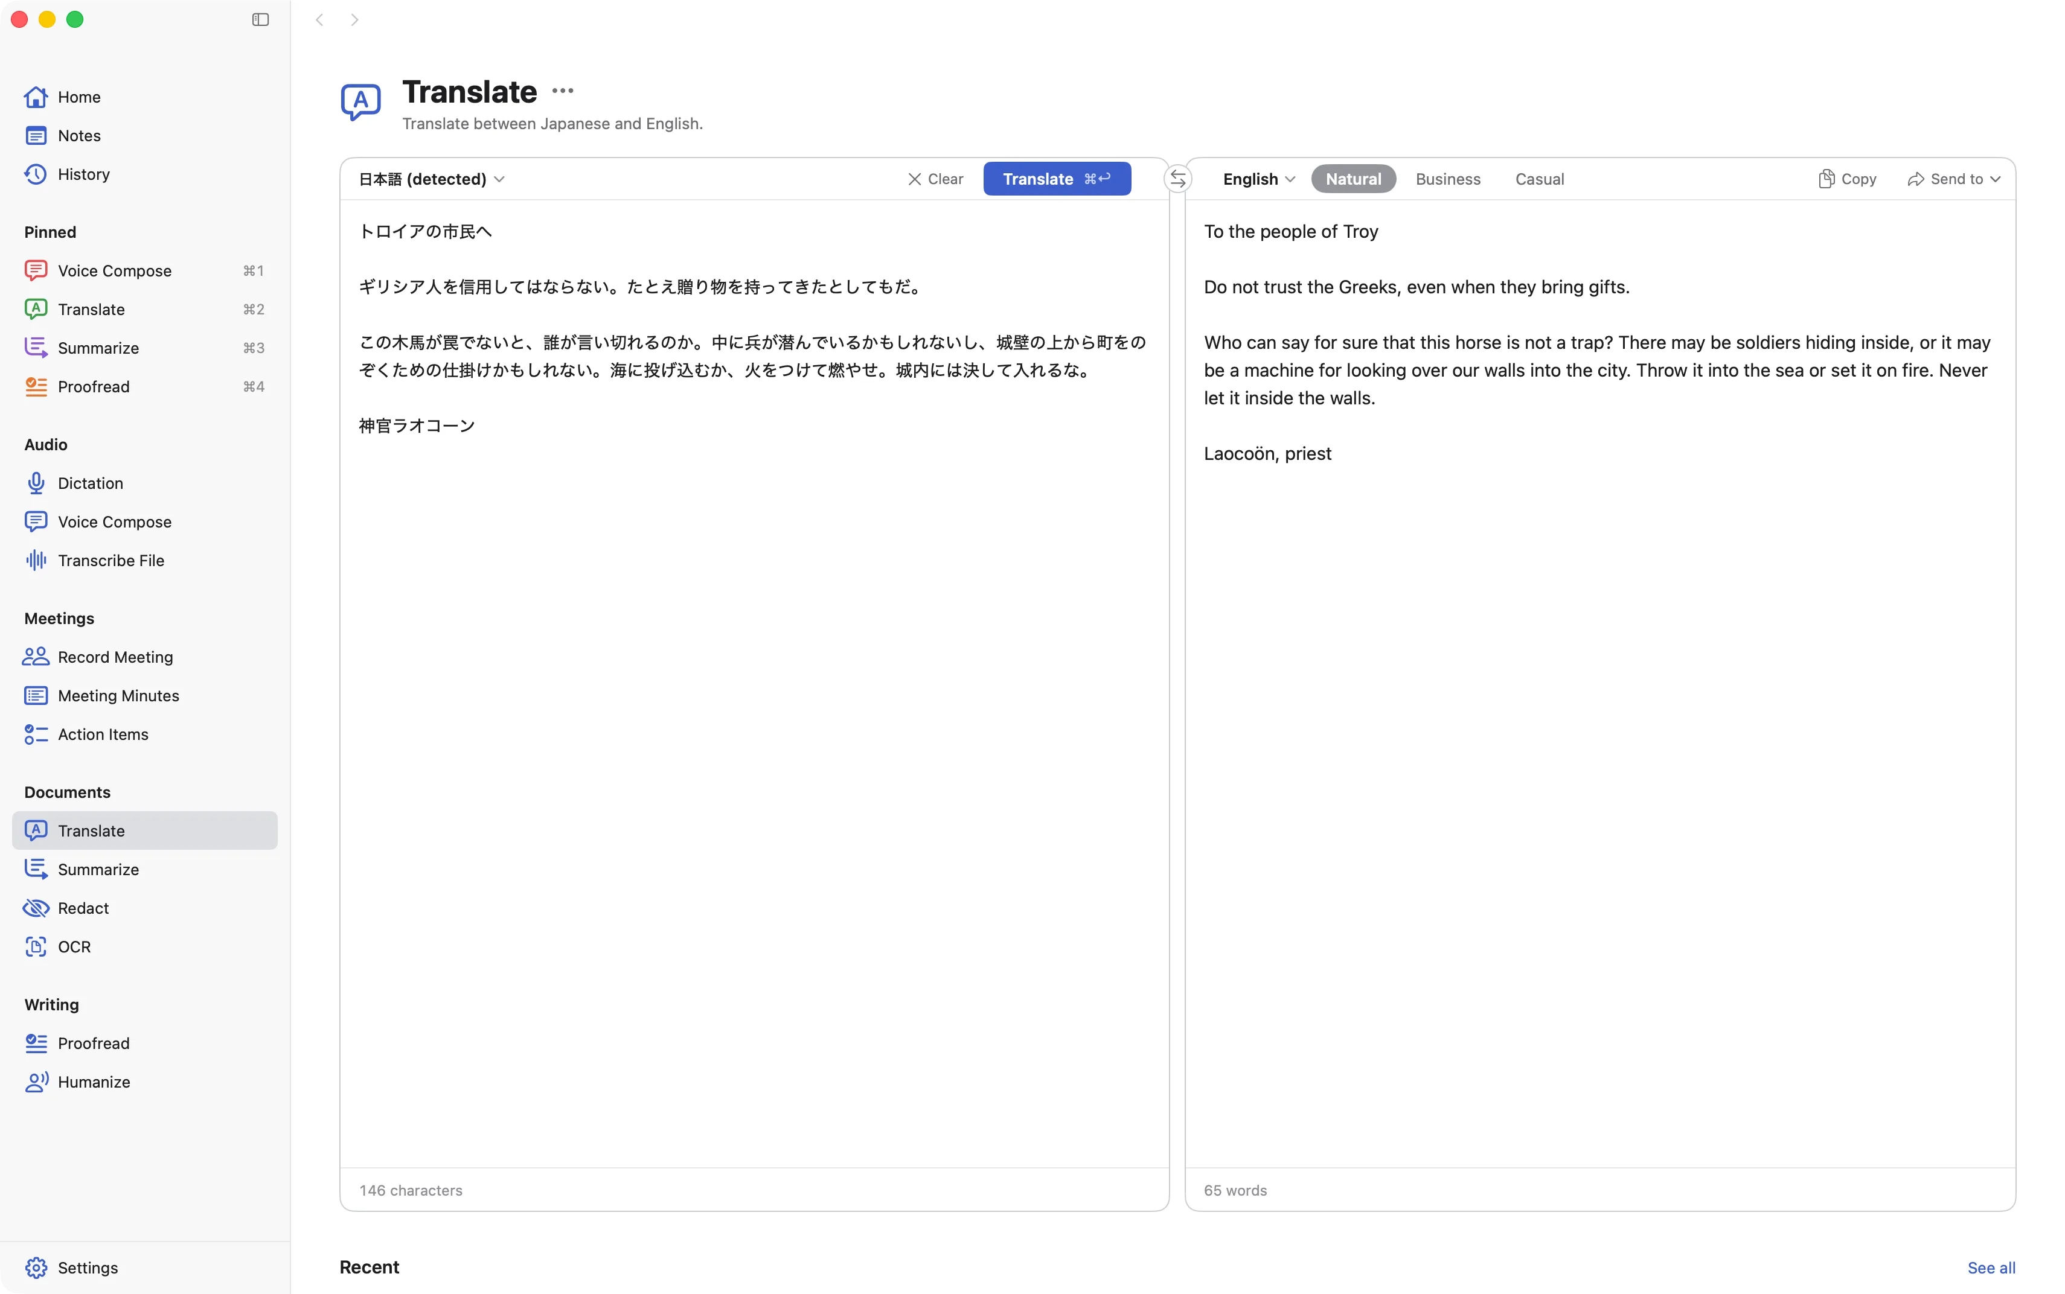Open Record Meeting
Image resolution: width=2065 pixels, height=1294 pixels.
tap(145, 657)
